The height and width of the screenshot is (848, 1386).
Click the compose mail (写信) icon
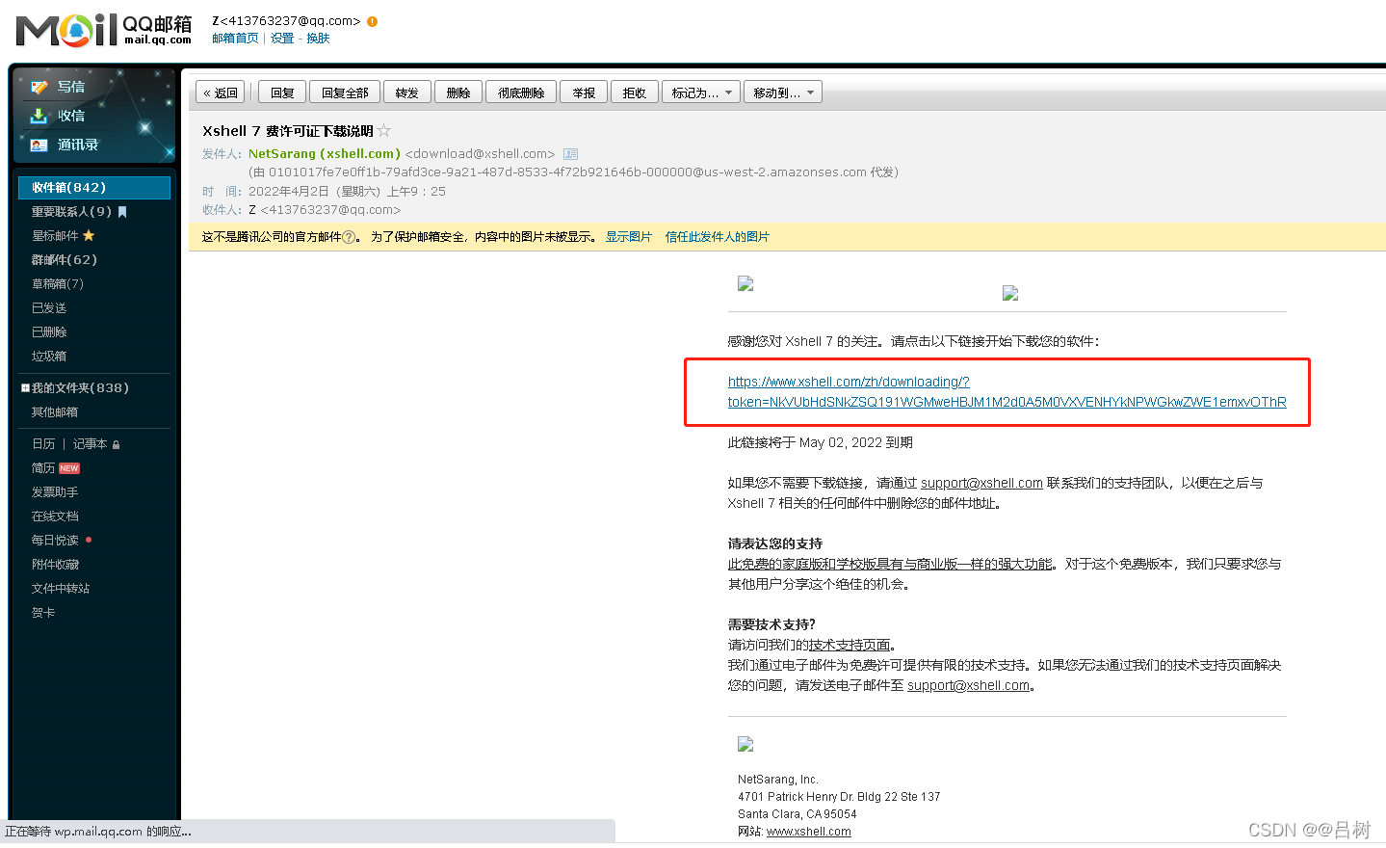(41, 86)
